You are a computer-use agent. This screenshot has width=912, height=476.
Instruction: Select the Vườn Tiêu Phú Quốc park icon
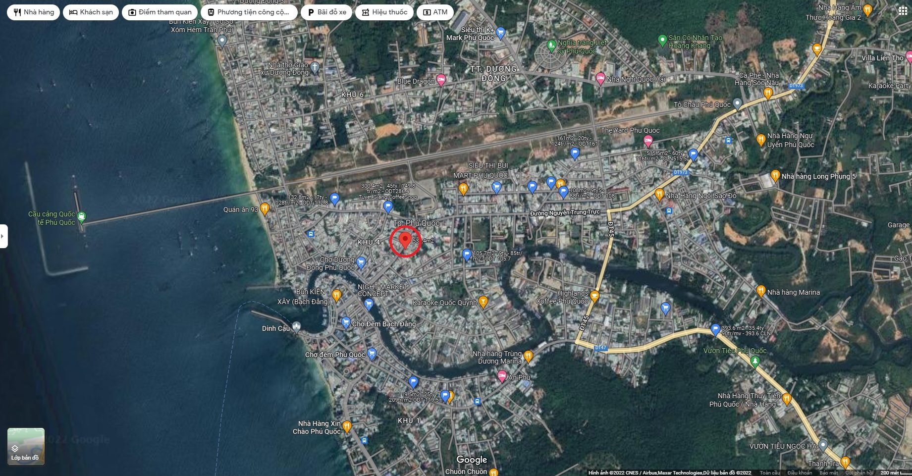(x=755, y=362)
